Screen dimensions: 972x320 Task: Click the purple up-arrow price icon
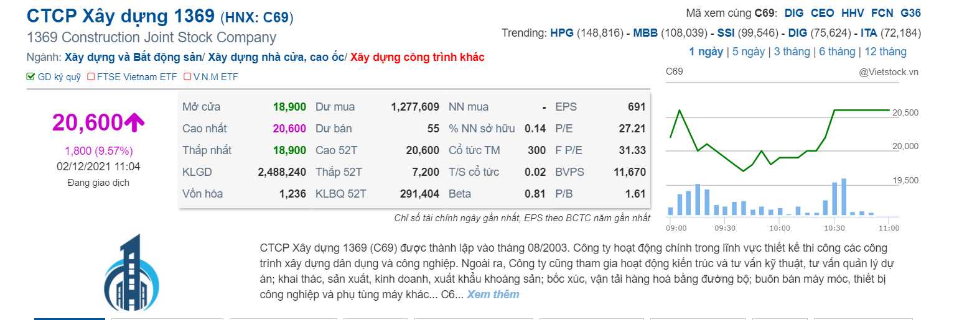134,122
